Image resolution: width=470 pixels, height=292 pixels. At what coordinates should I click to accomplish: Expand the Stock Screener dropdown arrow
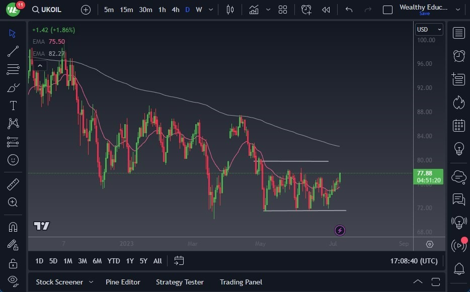pyautogui.click(x=91, y=282)
